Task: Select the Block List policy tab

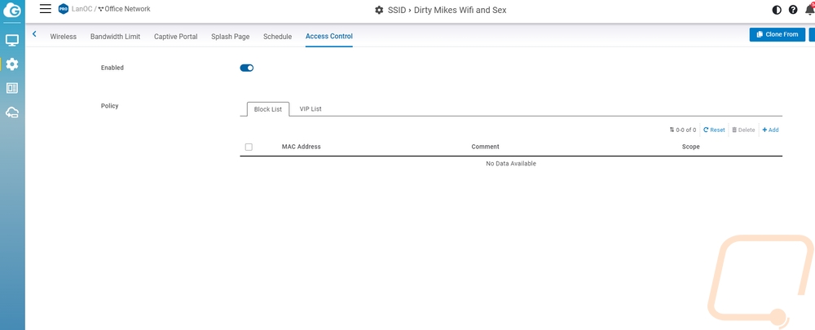Action: [267, 109]
